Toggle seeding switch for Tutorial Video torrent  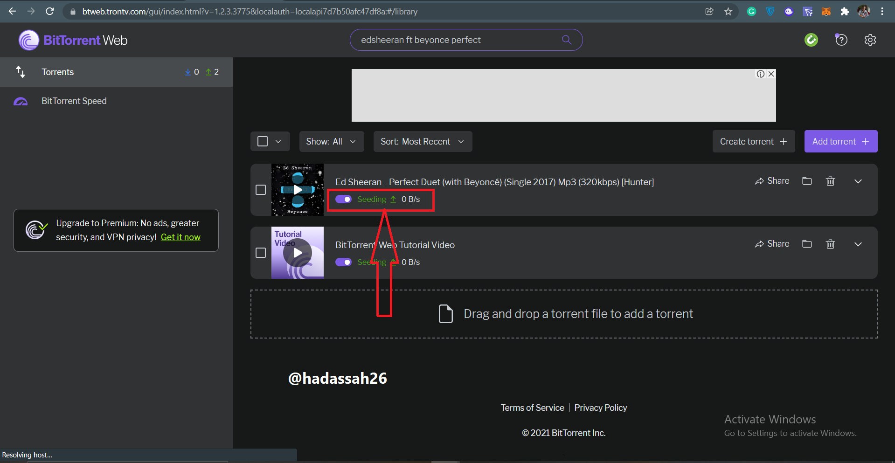coord(344,262)
